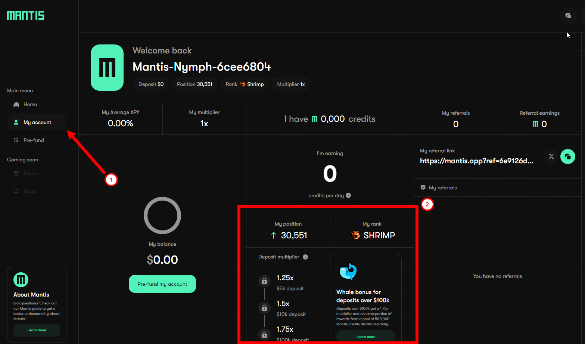
Task: Click the Pre-fund my account button
Action: coord(162,284)
